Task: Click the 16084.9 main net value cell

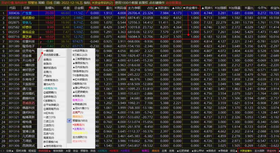Action: pyautogui.click(x=134, y=37)
